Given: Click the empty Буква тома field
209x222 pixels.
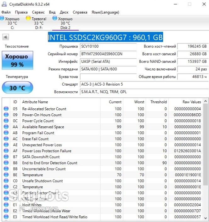Looking at the screenshot, I should point(108,77).
